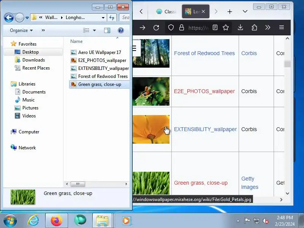Open Getty Images link

[250, 183]
